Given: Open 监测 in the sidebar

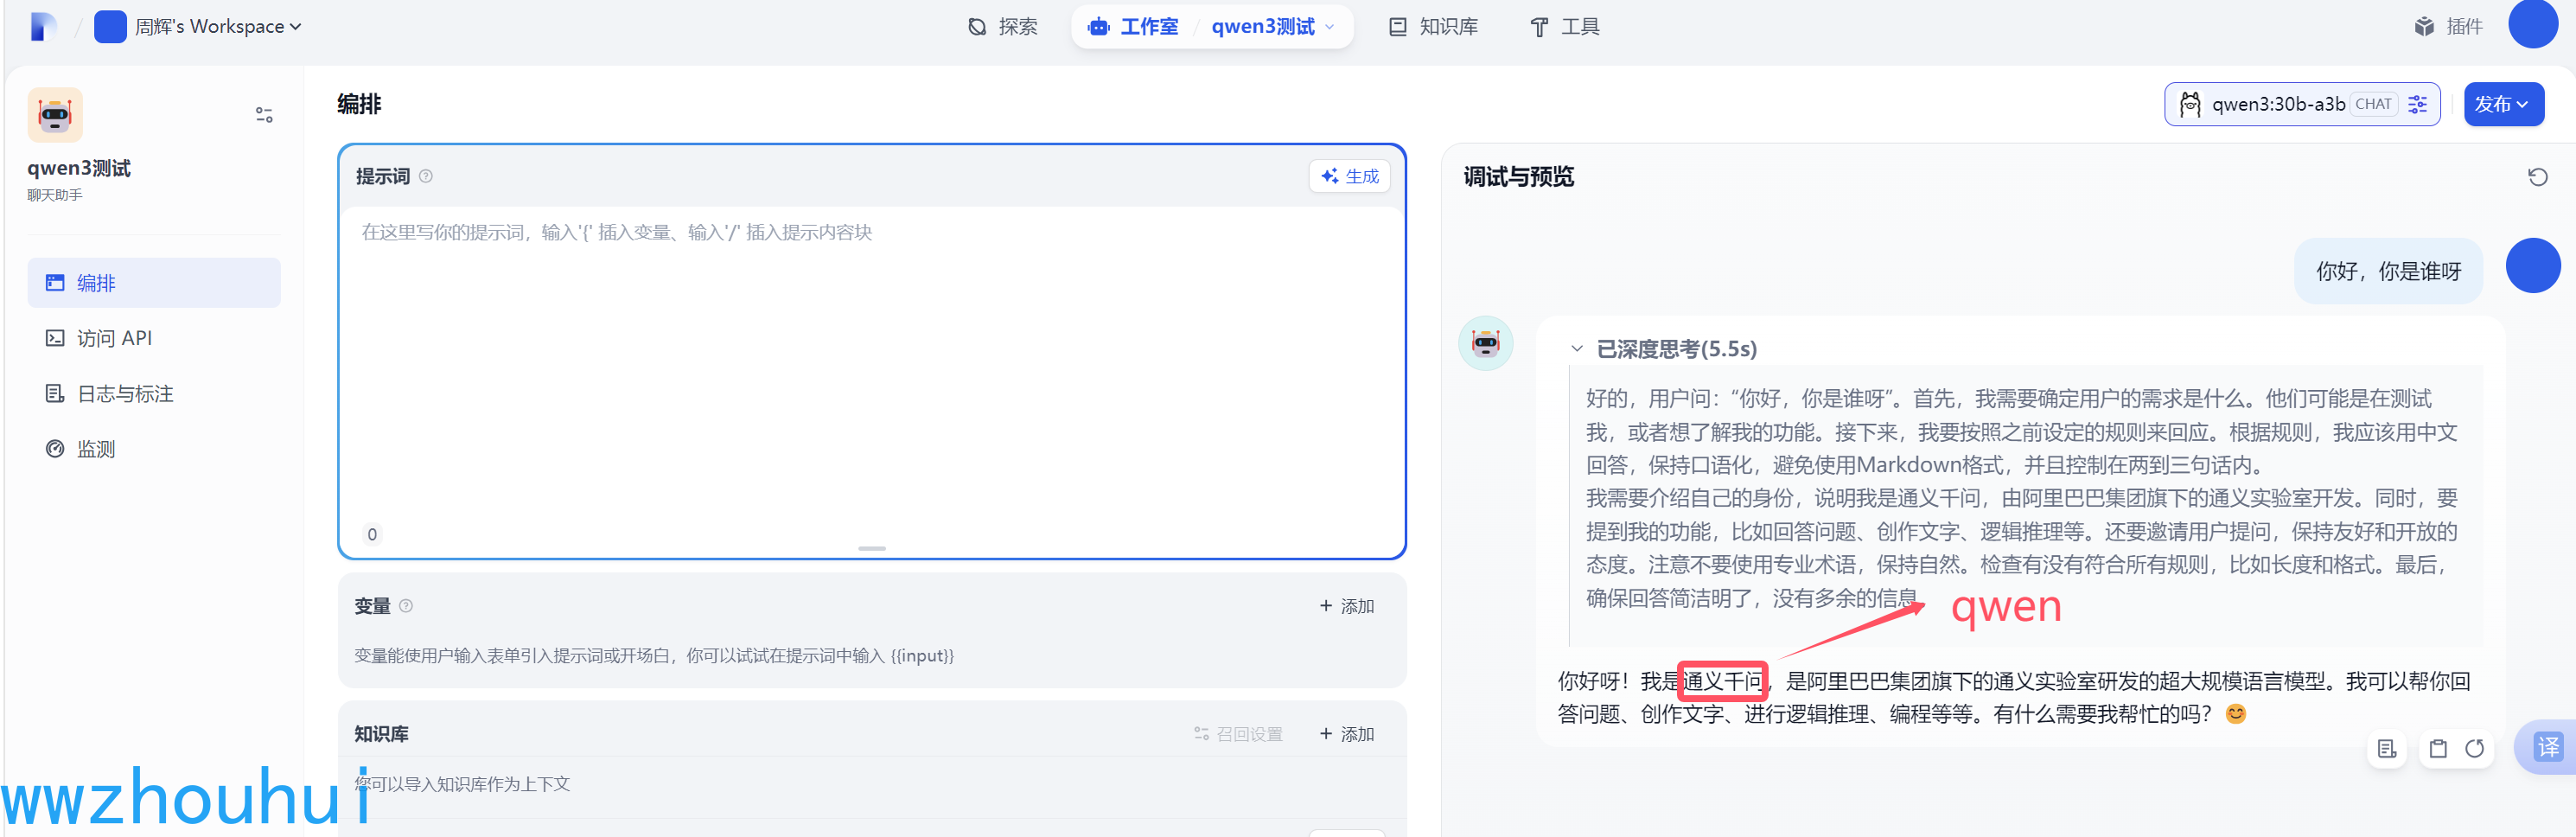Looking at the screenshot, I should point(154,449).
